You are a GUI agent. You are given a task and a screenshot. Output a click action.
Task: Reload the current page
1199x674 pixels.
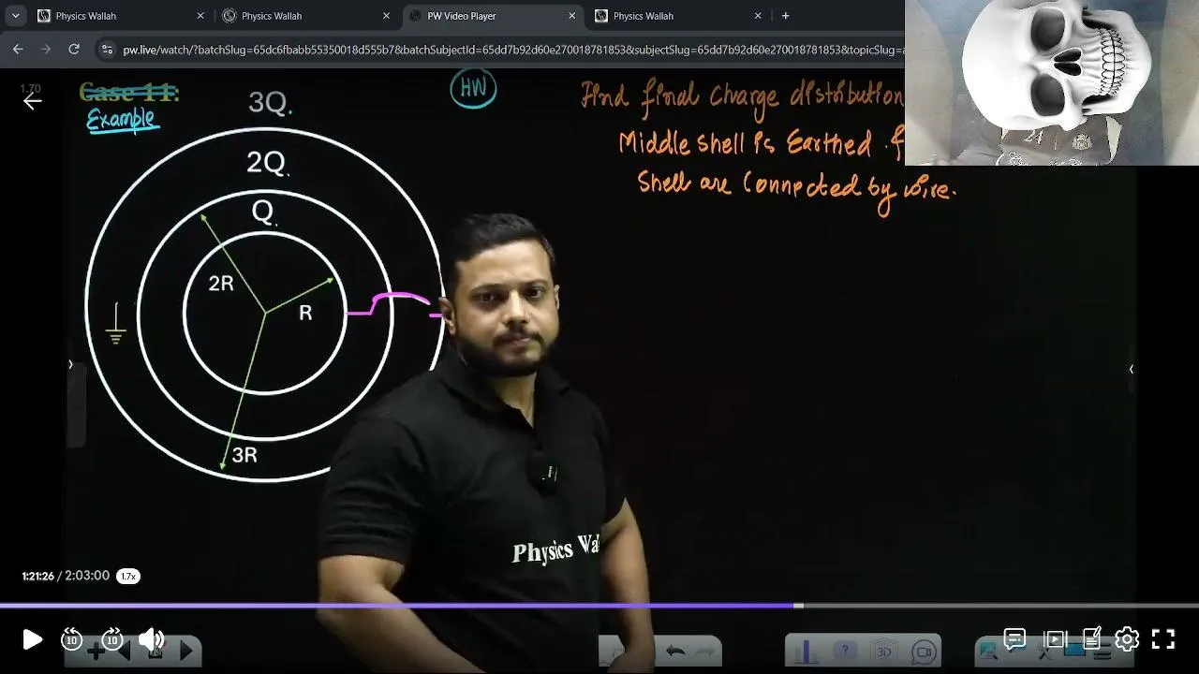[x=74, y=49]
